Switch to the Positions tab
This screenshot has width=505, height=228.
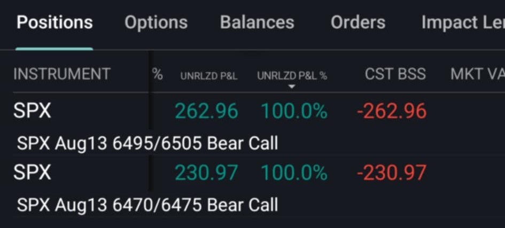pos(55,23)
